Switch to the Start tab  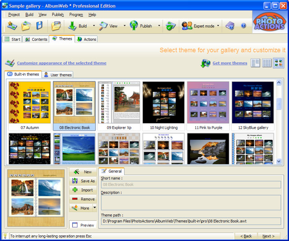[12, 39]
